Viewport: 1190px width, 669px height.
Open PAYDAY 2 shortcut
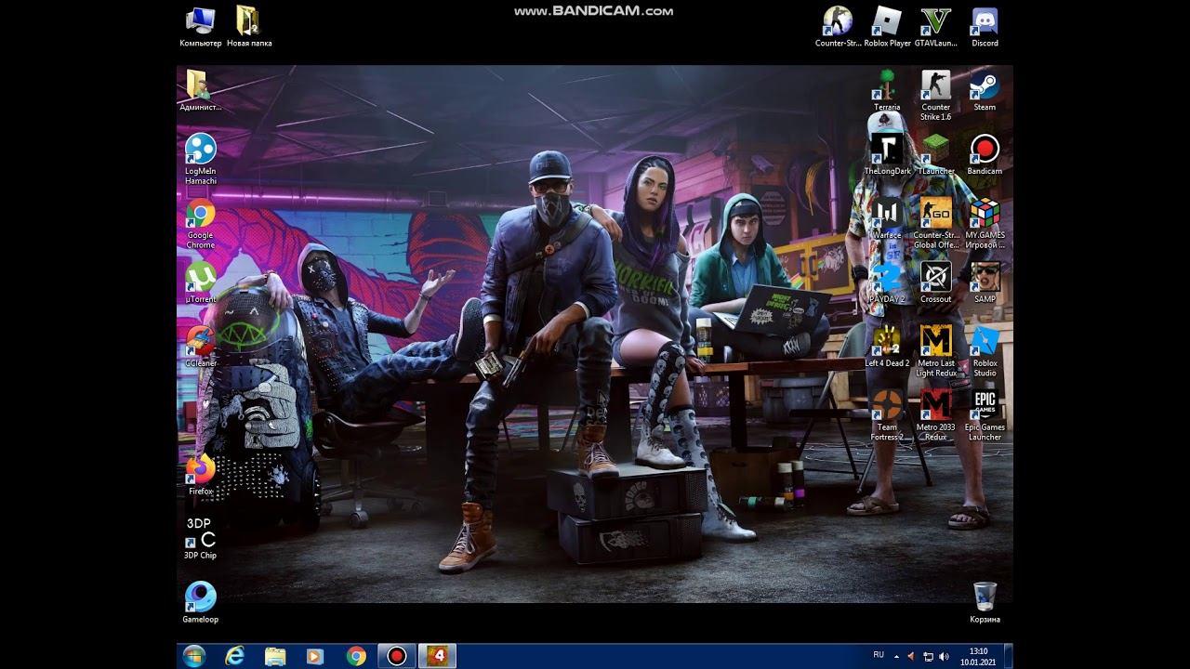click(x=887, y=282)
